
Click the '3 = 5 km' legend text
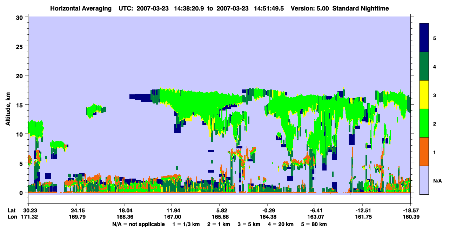pyautogui.click(x=249, y=224)
